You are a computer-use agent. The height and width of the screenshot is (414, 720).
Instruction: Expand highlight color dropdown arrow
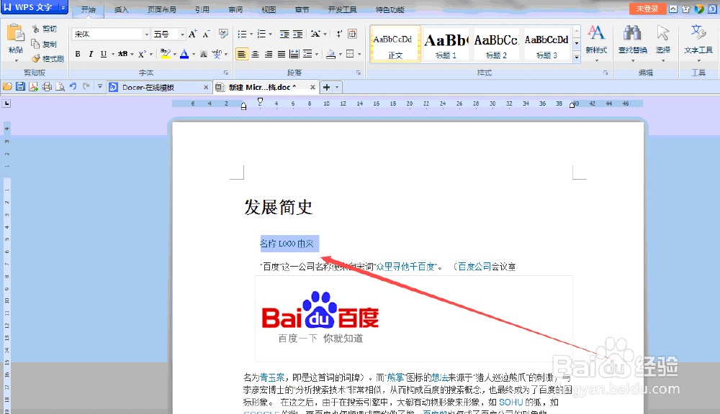[175, 54]
